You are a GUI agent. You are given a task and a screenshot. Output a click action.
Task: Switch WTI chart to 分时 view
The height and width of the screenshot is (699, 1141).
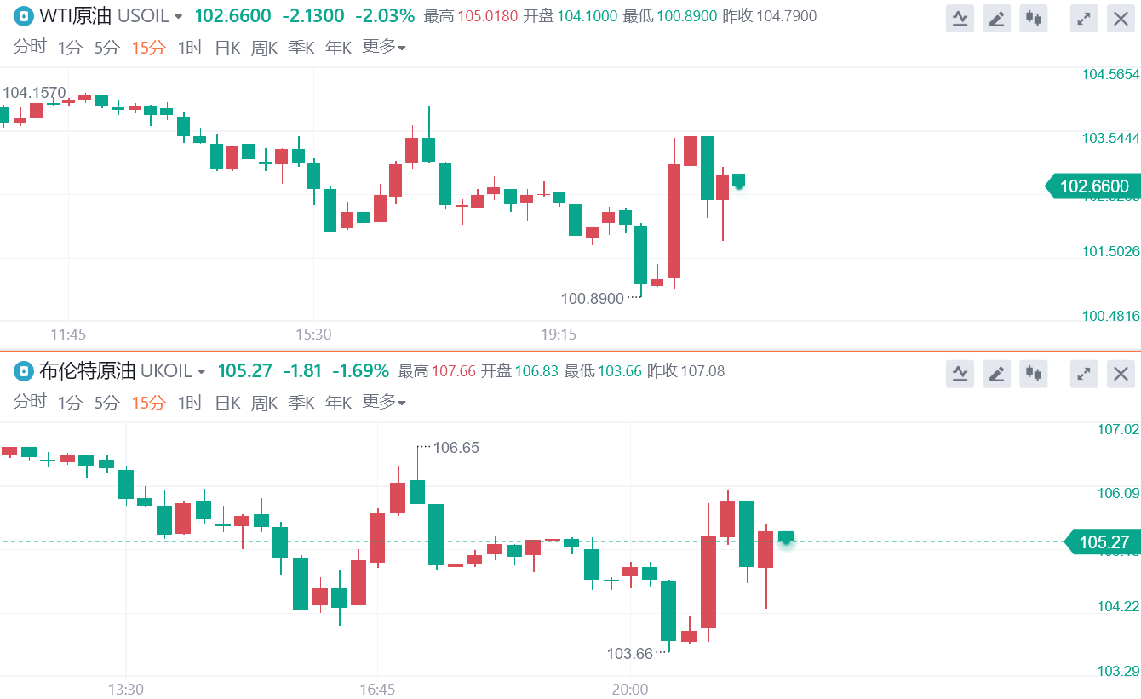[x=30, y=48]
